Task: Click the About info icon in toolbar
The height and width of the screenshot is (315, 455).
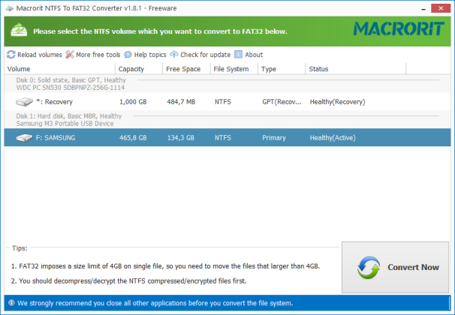Action: (x=238, y=55)
